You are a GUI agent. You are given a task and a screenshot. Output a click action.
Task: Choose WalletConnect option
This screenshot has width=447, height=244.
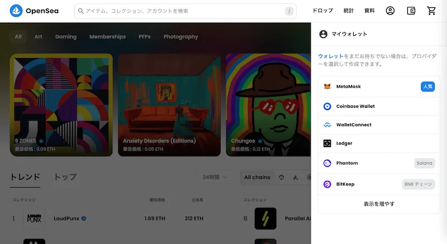[x=379, y=125]
